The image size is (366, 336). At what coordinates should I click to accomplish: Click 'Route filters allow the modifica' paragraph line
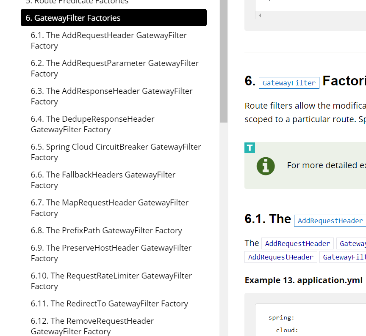pyautogui.click(x=305, y=106)
